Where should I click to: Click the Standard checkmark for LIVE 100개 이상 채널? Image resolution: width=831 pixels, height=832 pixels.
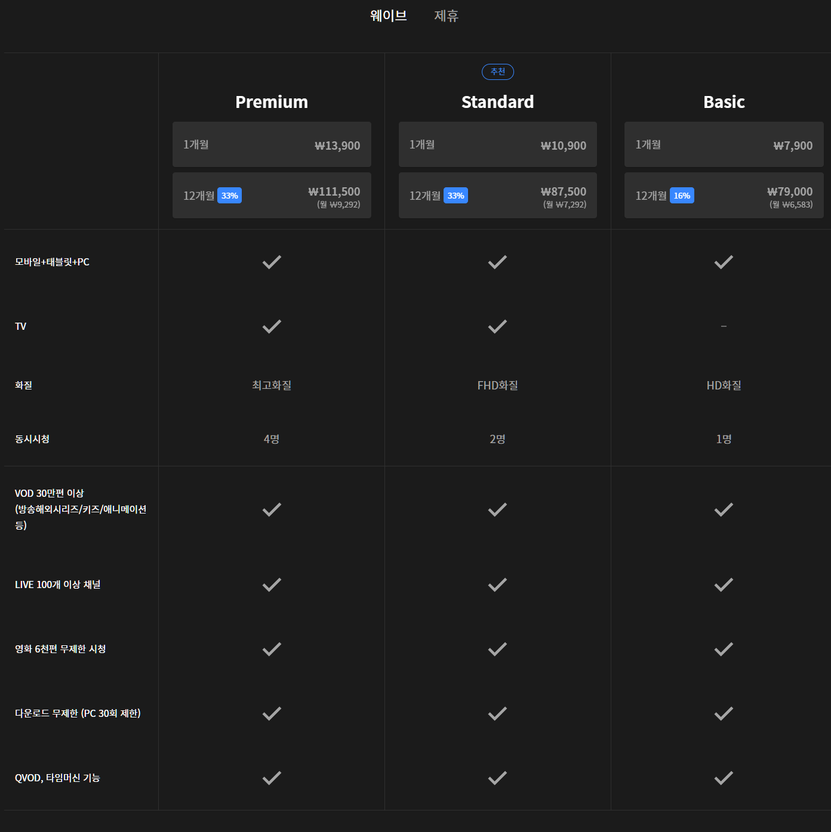pyautogui.click(x=497, y=584)
